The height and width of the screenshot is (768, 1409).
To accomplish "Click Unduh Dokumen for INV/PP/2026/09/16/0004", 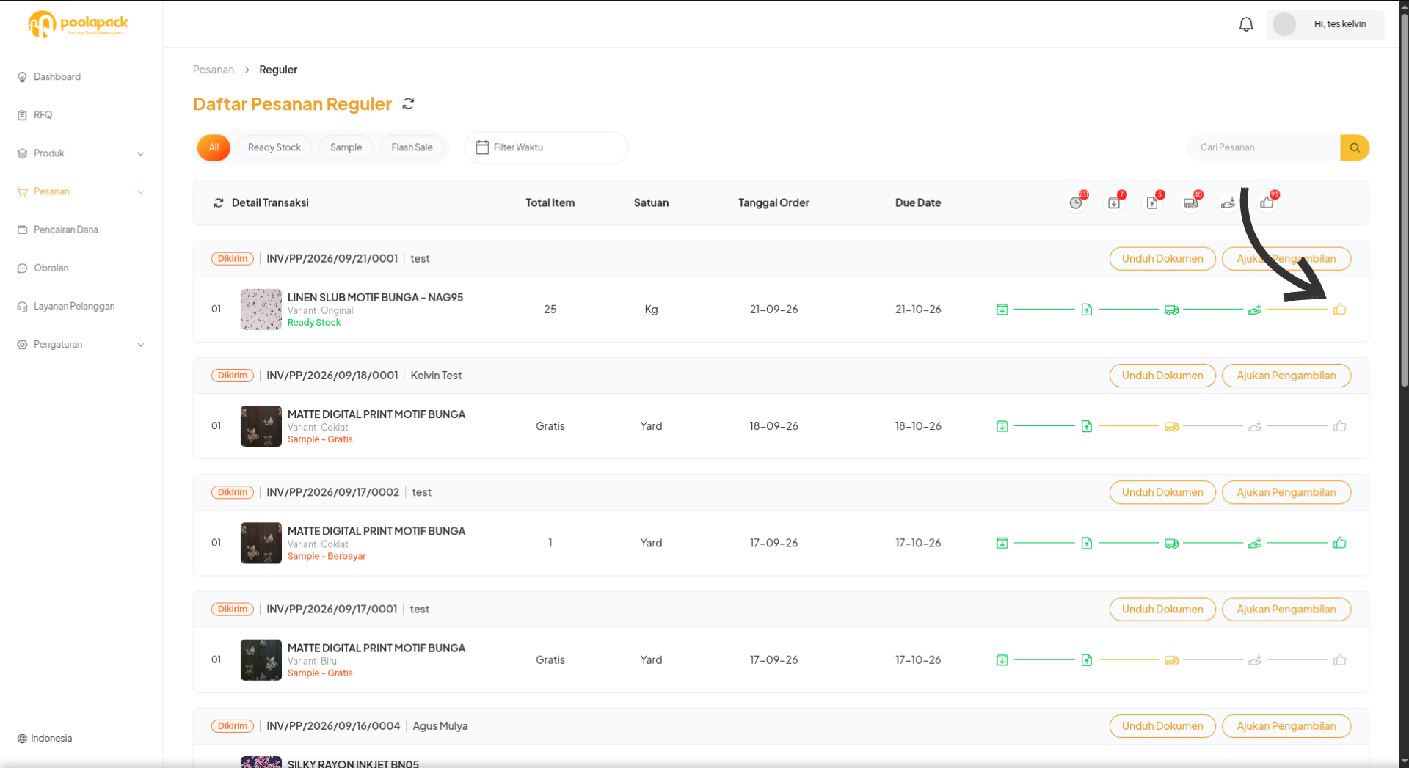I will (x=1162, y=726).
